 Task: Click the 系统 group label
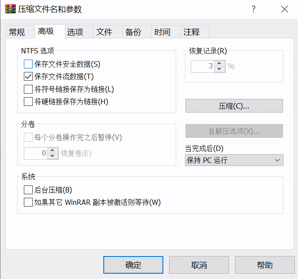(28, 177)
